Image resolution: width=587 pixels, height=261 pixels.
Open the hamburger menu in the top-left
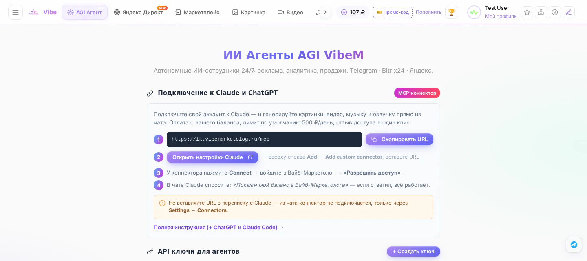pyautogui.click(x=15, y=12)
